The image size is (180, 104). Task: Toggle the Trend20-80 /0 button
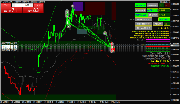[x=143, y=24]
